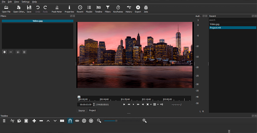Viewport: 257px width, 133px height.
Task: Toggle player zoom fit button
Action: (148, 104)
